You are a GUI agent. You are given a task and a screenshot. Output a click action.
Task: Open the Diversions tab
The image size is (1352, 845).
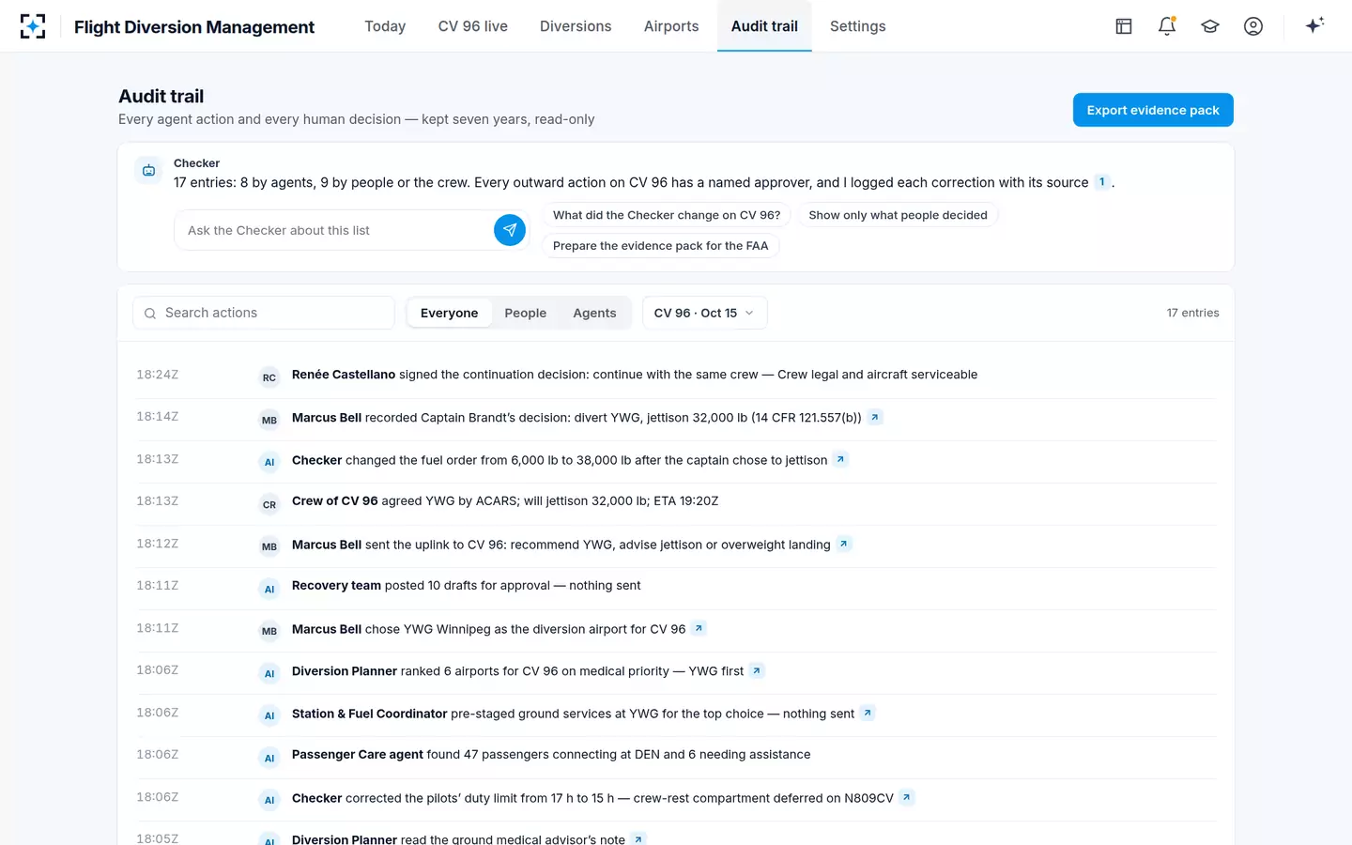click(576, 26)
